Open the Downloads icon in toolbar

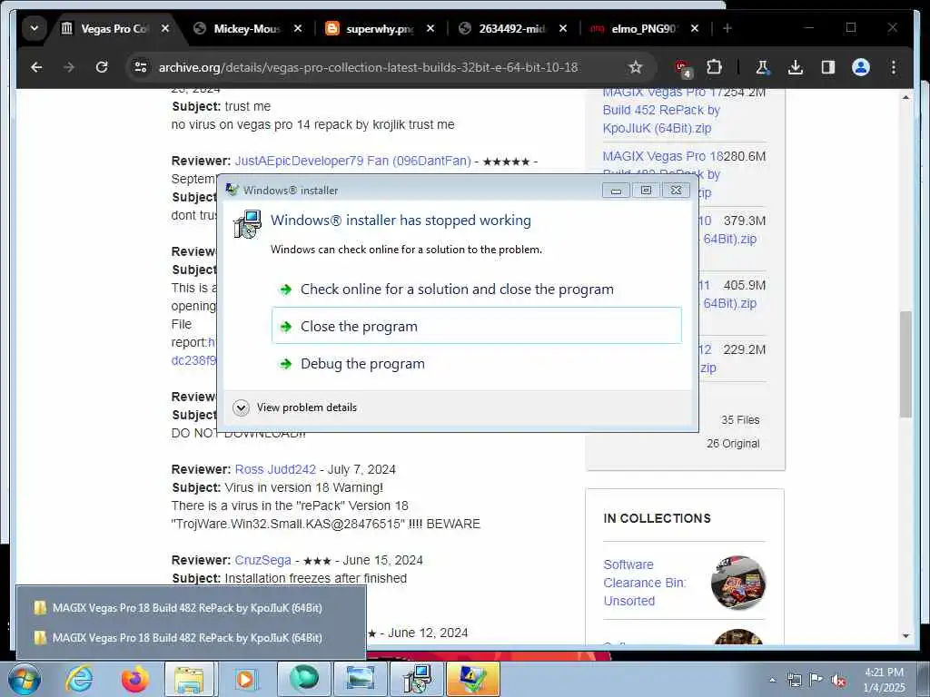(x=796, y=67)
